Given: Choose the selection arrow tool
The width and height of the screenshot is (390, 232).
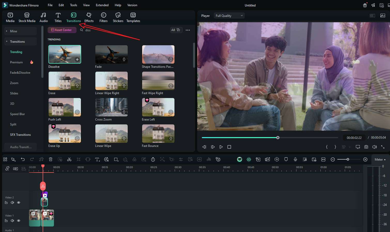Looking at the screenshot, I should point(13,159).
